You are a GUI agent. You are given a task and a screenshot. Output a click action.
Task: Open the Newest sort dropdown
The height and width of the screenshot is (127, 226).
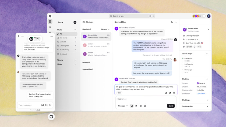[x=105, y=29]
